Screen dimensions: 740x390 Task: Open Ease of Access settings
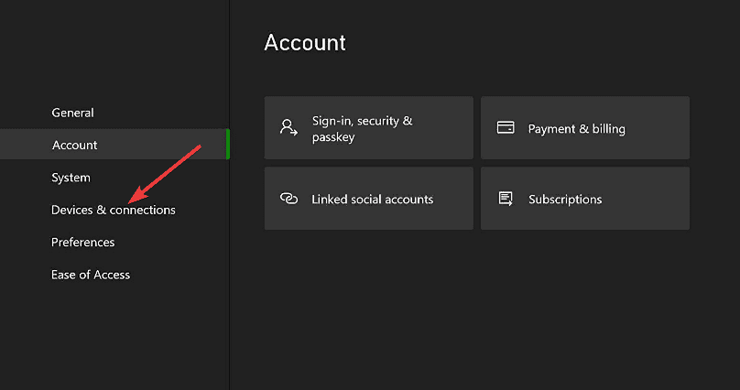91,275
